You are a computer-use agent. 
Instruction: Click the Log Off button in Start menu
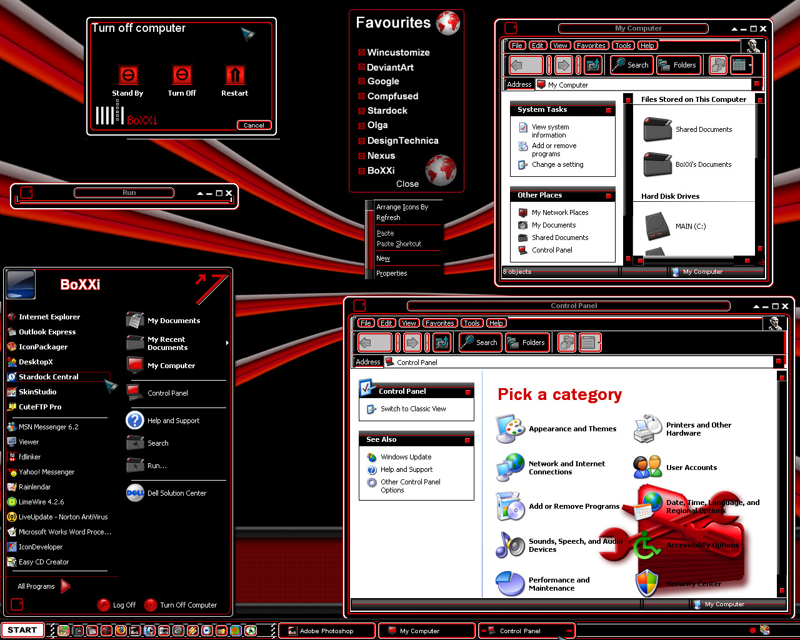point(117,605)
